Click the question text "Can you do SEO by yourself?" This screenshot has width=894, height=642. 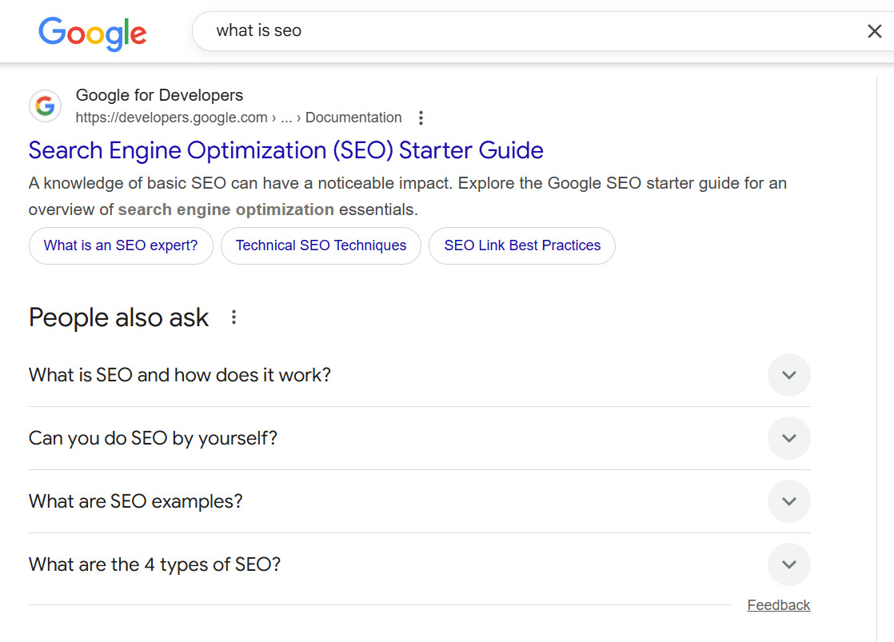(x=152, y=438)
